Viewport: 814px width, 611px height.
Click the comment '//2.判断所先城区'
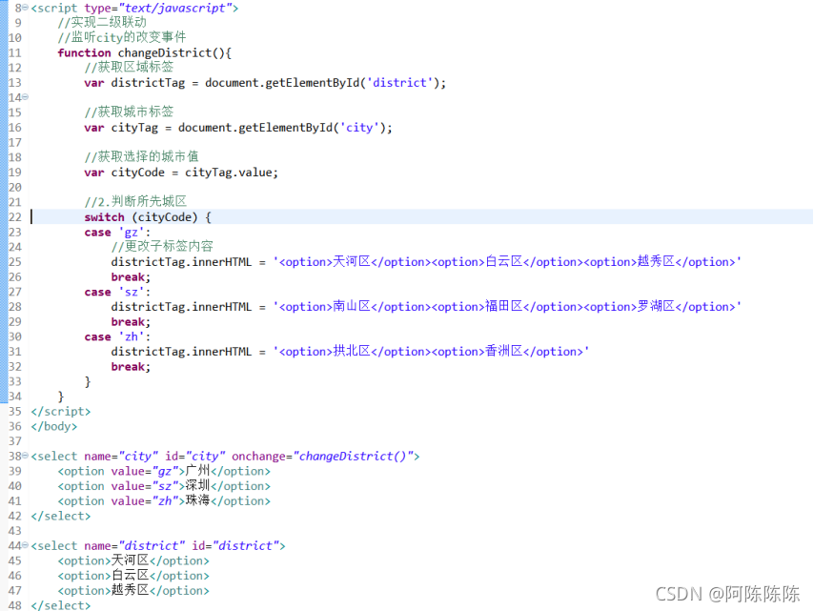[135, 202]
